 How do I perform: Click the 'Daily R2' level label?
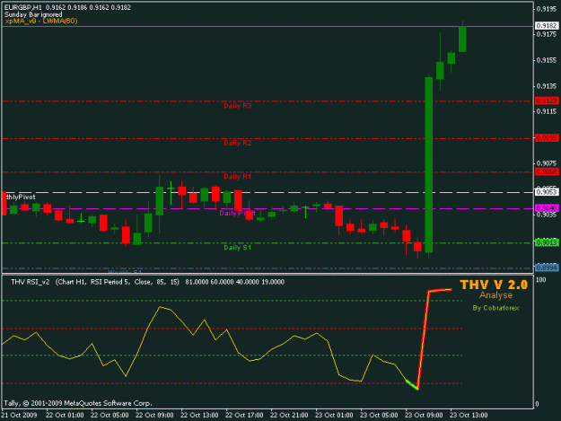coord(238,143)
